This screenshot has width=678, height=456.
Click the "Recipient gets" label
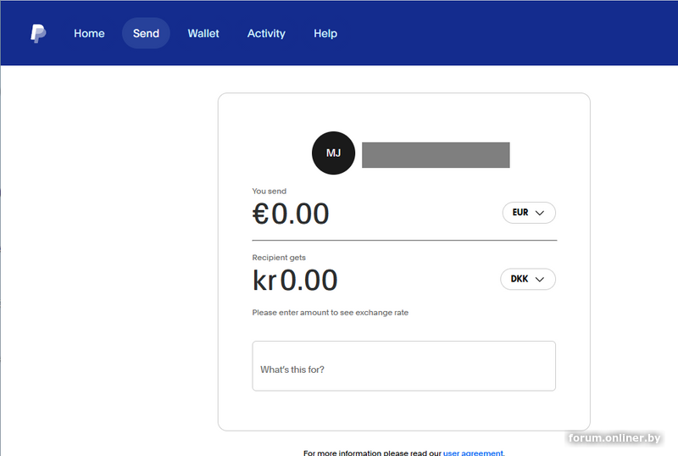[279, 258]
